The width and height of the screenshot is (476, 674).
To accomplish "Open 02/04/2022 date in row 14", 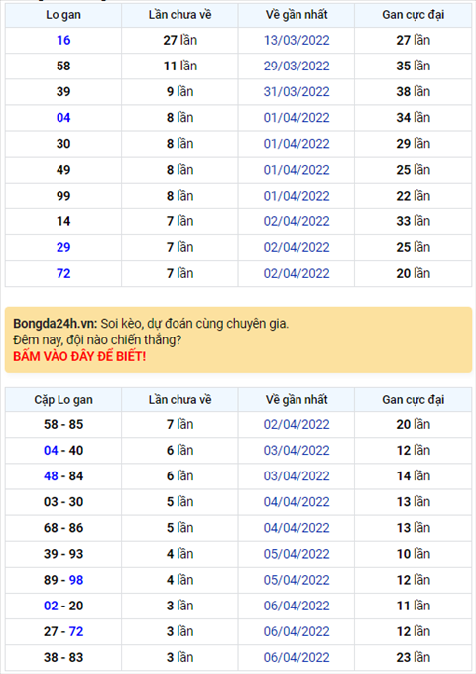I will click(297, 221).
